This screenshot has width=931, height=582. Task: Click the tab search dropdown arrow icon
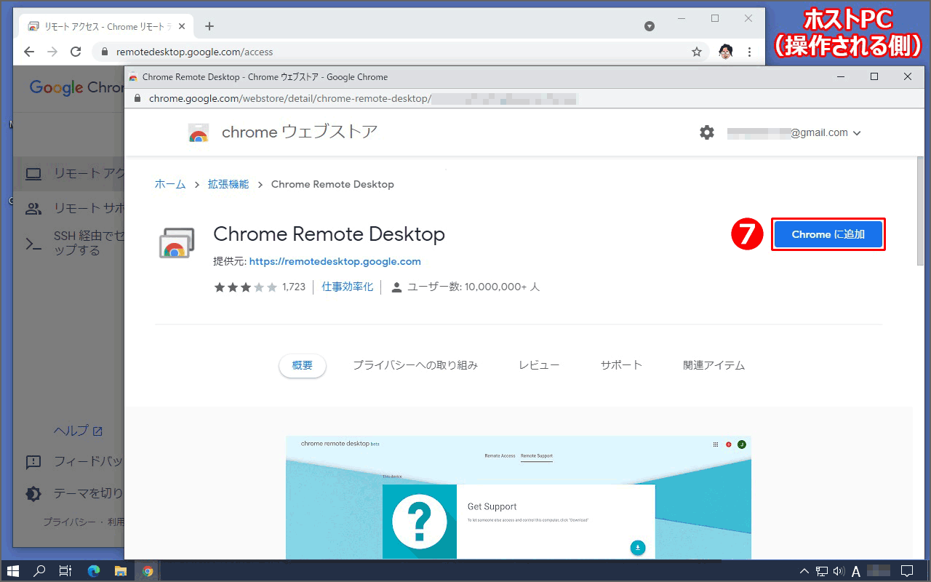click(650, 26)
